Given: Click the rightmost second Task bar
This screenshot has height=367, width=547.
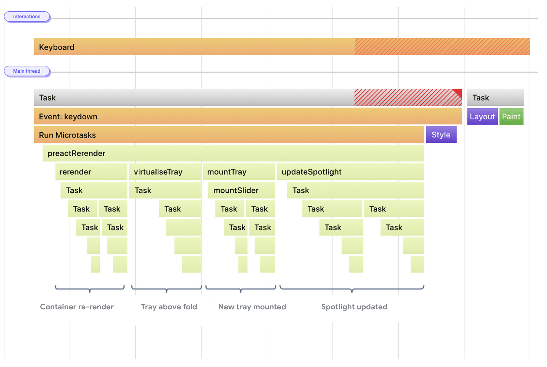Looking at the screenshot, I should [495, 98].
